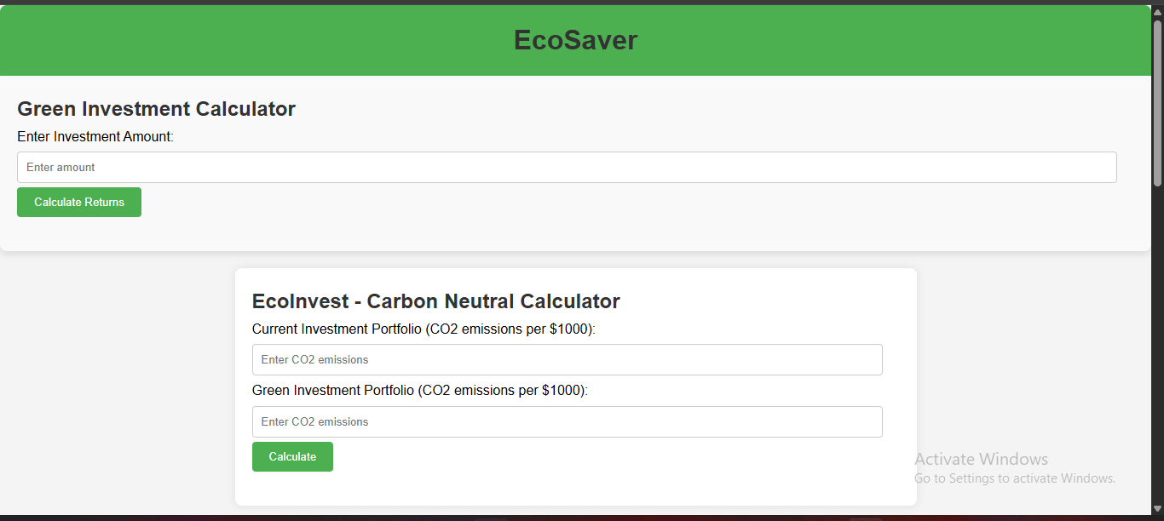Click the EcoSaver header banner
The height and width of the screenshot is (521, 1164).
pos(575,39)
